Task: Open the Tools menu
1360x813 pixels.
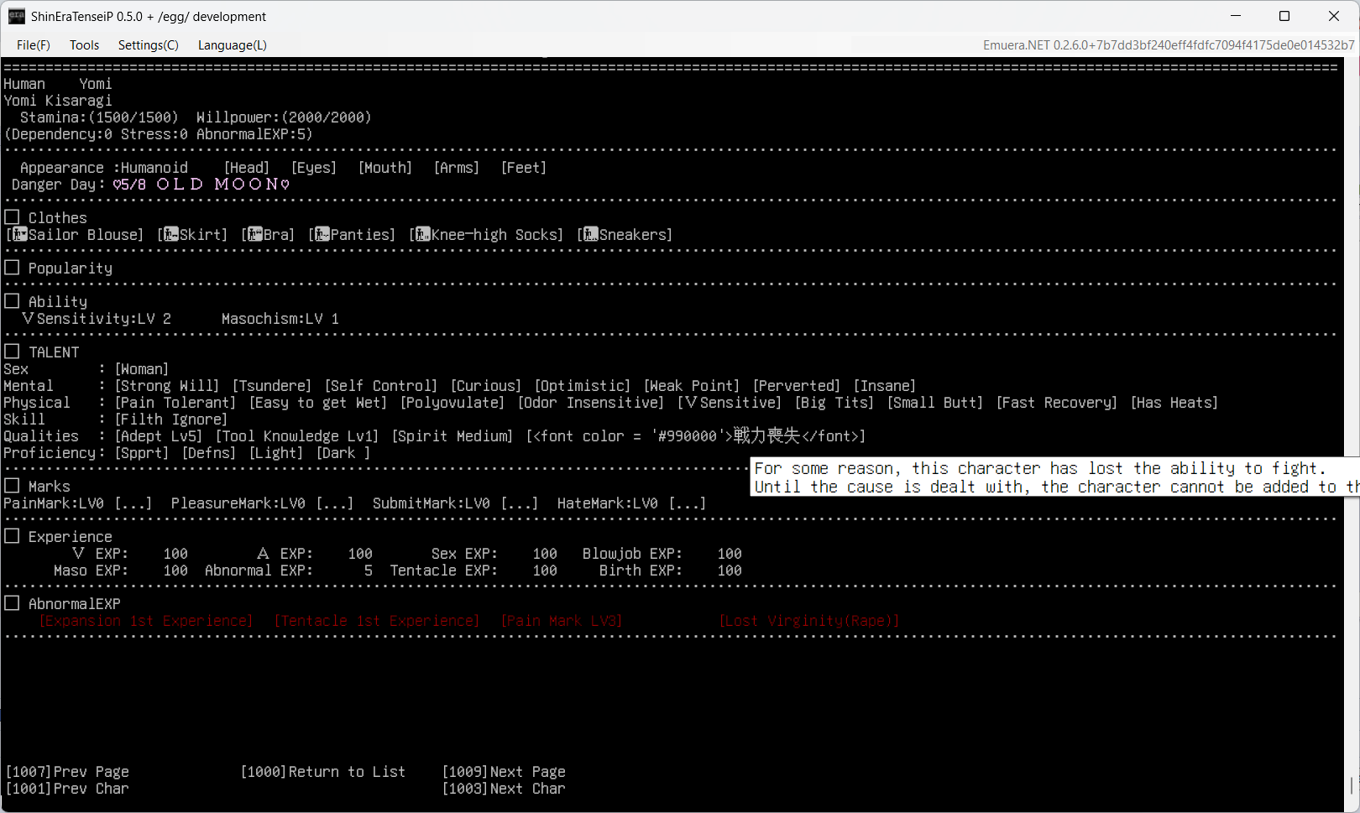Action: (84, 45)
